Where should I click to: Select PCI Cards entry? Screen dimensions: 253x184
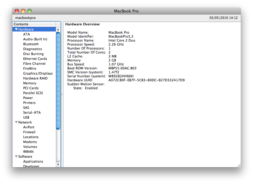click(31, 88)
